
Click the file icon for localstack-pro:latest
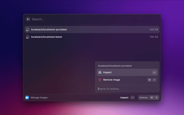(x=28, y=29)
